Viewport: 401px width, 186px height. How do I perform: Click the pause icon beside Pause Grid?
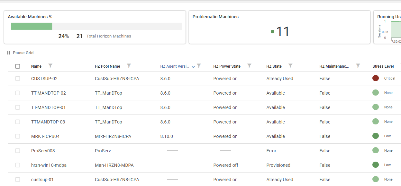pyautogui.click(x=9, y=53)
